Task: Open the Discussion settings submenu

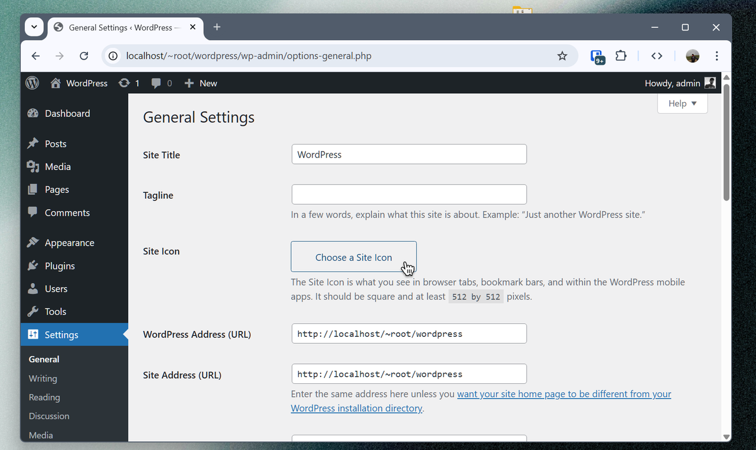Action: 49,416
